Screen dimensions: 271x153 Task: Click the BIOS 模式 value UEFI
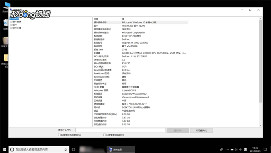pos(124,67)
